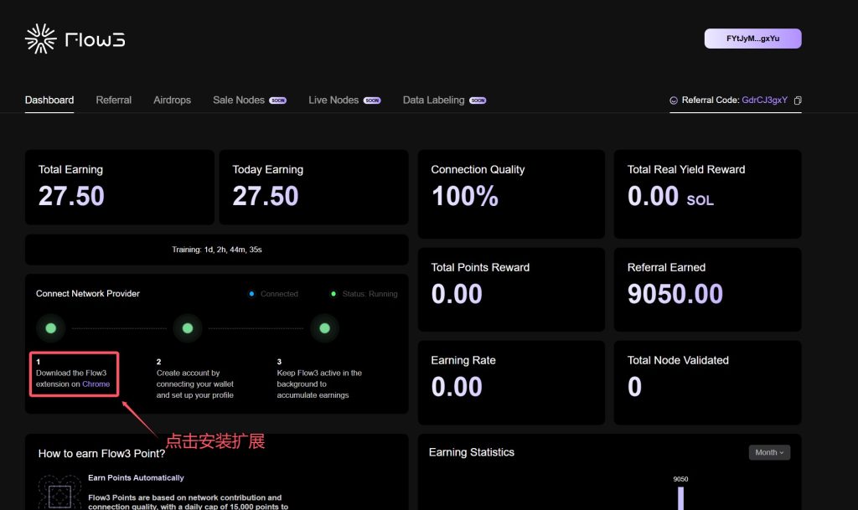Open the Dashboard tab
The image size is (858, 510).
[x=49, y=100]
